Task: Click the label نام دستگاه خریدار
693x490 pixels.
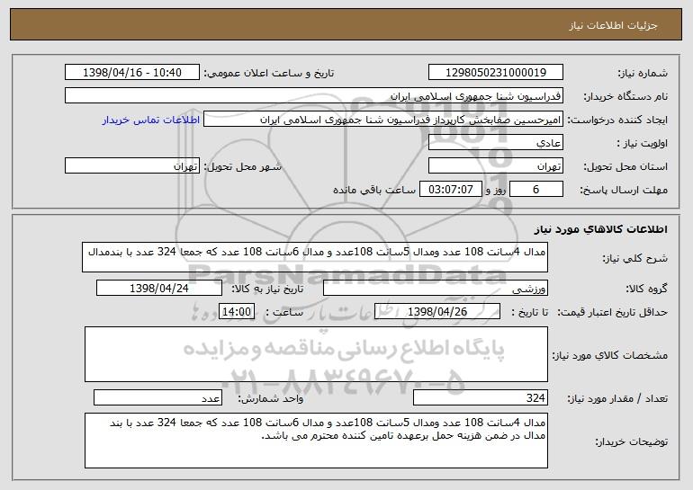Action: pyautogui.click(x=625, y=97)
